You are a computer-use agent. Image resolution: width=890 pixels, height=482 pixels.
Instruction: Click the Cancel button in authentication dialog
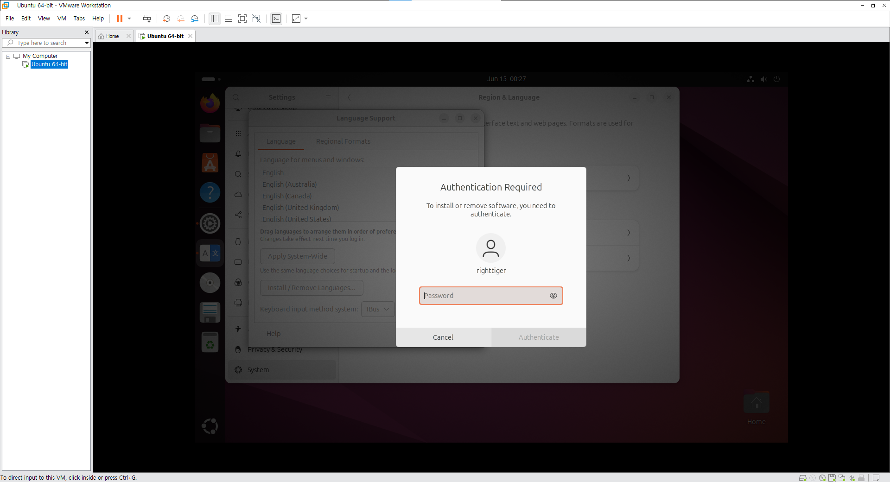tap(443, 337)
